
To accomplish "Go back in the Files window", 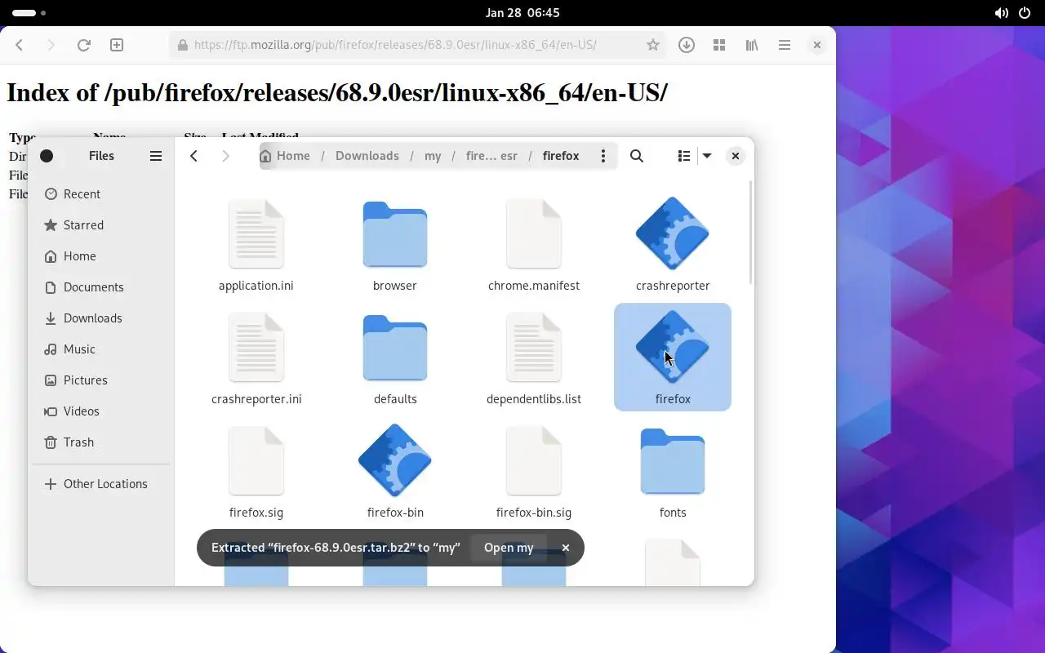I will click(194, 156).
